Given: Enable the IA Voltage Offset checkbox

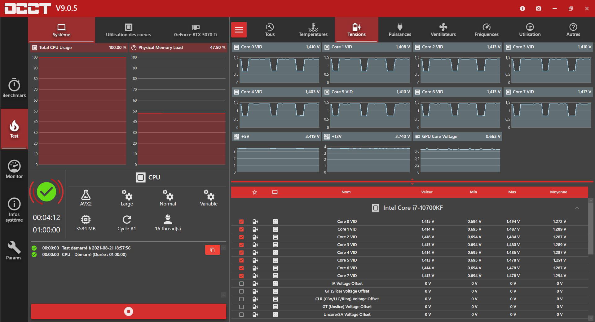Looking at the screenshot, I should tap(241, 284).
